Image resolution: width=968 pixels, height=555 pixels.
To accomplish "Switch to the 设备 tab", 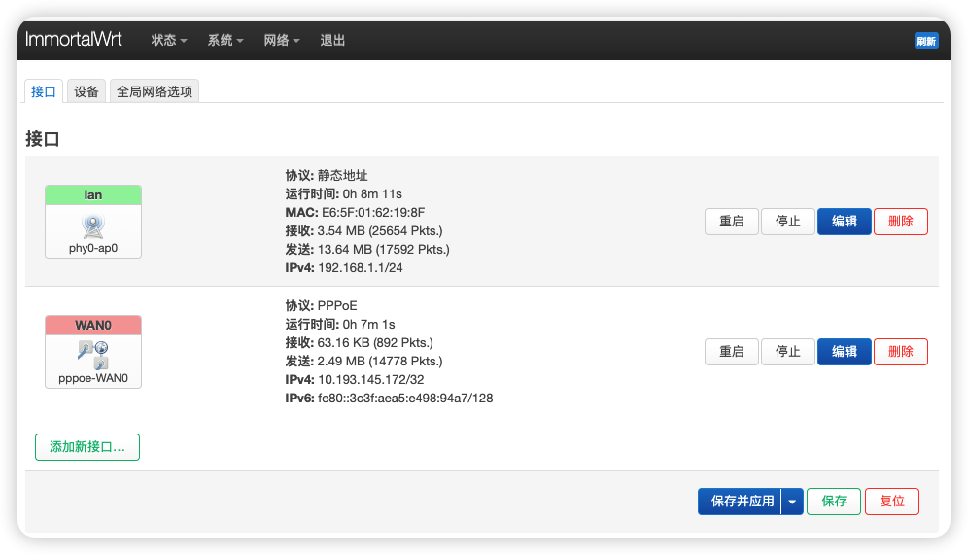I will (86, 92).
